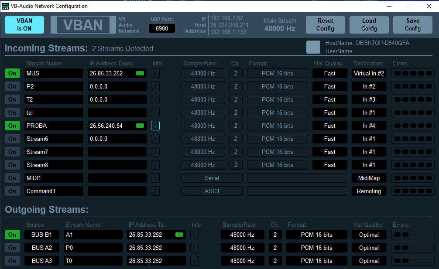Edit the UDP Port field 6980
The width and height of the screenshot is (439, 269).
pyautogui.click(x=162, y=28)
